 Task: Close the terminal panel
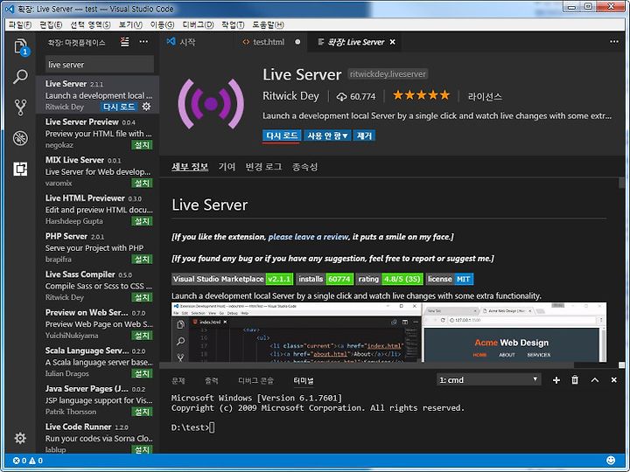point(614,379)
